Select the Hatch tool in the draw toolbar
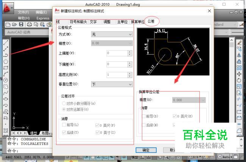Viewport: 246px width, 162px height. coord(6,131)
